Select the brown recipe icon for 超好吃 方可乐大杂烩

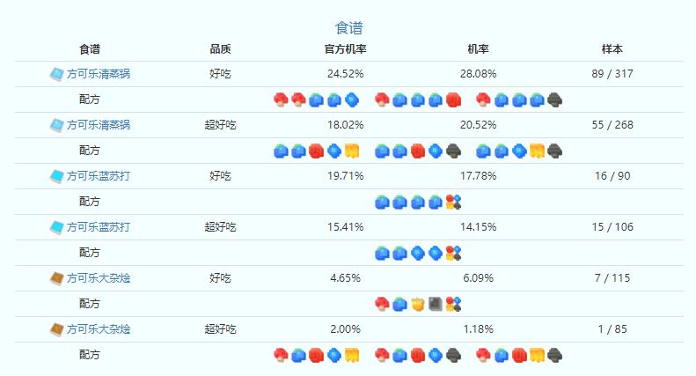pos(57,329)
